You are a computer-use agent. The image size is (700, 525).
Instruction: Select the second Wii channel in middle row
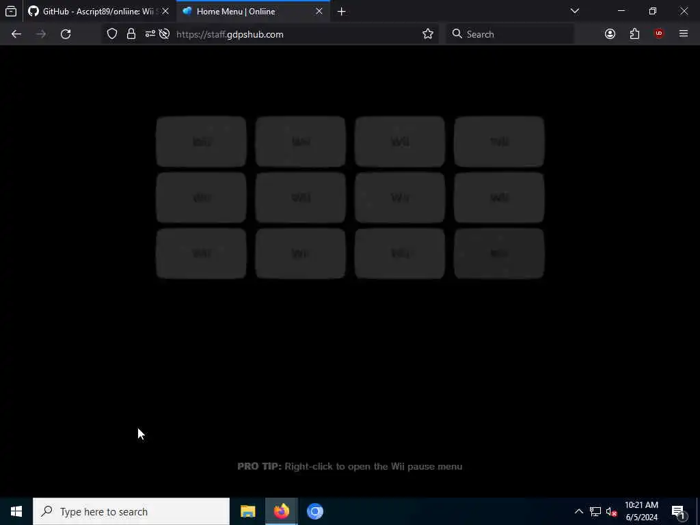coord(301,198)
